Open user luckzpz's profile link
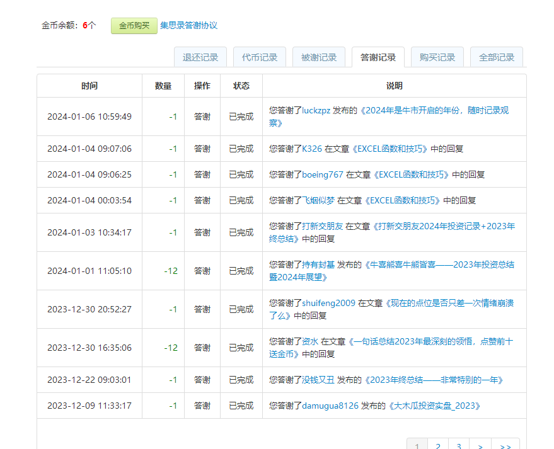The image size is (554, 449). (x=316, y=111)
